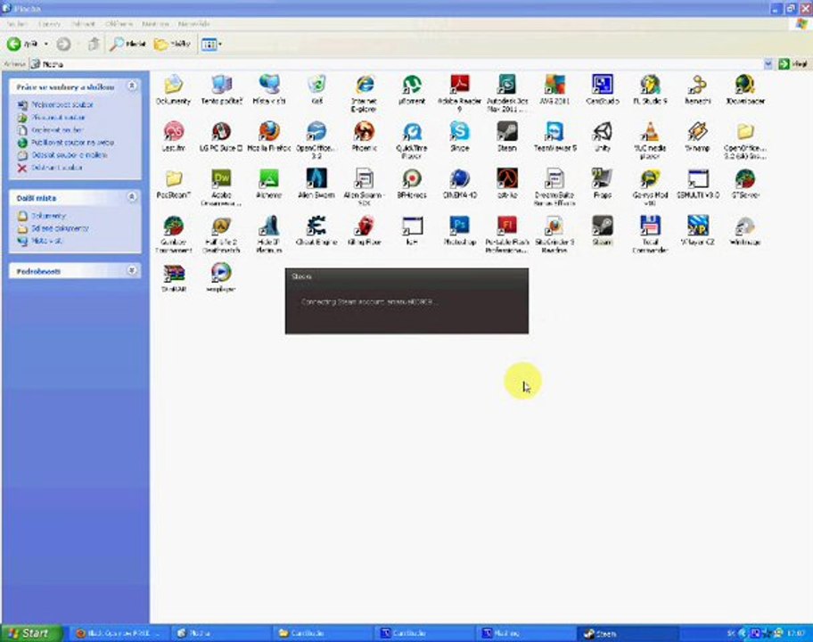Select the Garrys Mod shortcut
The width and height of the screenshot is (813, 642).
(650, 188)
